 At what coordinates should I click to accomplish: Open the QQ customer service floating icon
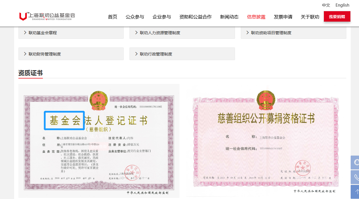point(355,162)
